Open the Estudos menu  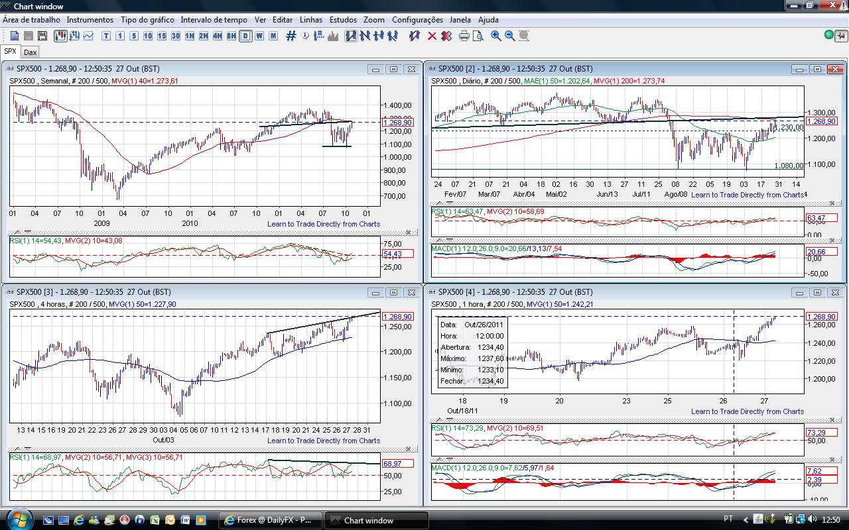(343, 20)
